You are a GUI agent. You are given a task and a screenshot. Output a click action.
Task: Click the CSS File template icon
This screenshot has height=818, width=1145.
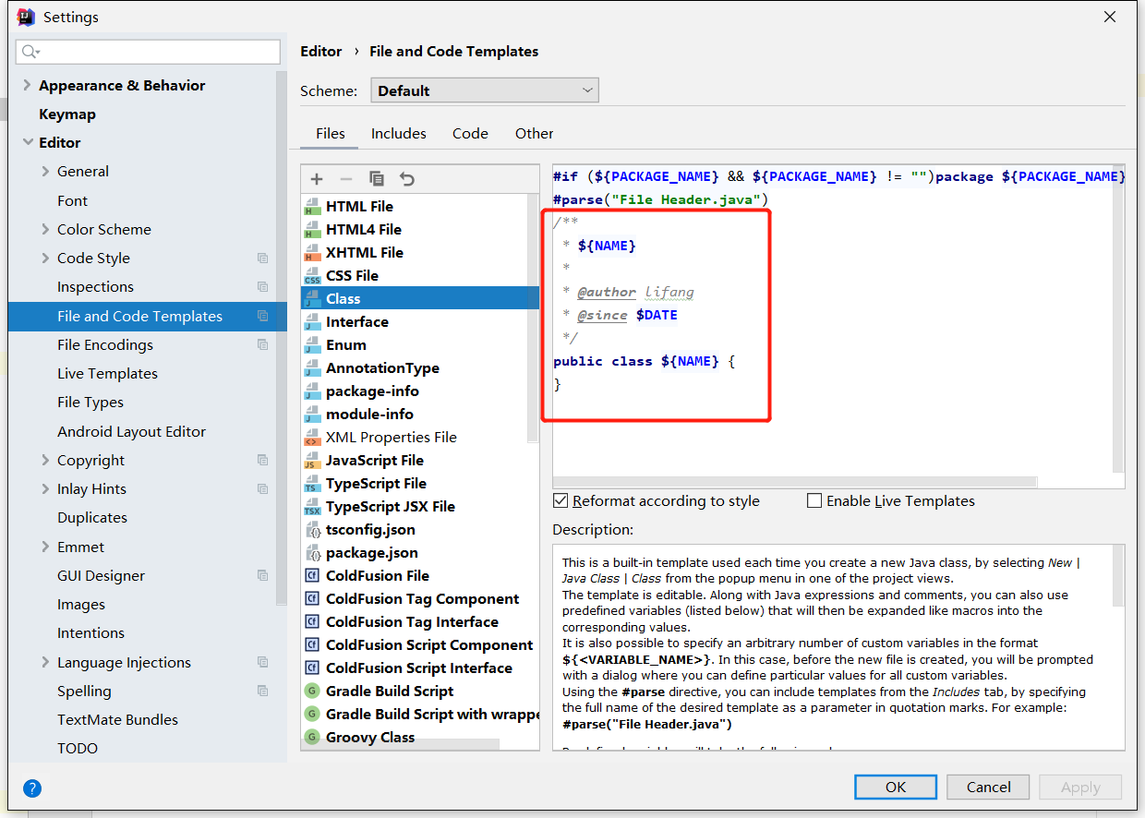coord(312,276)
